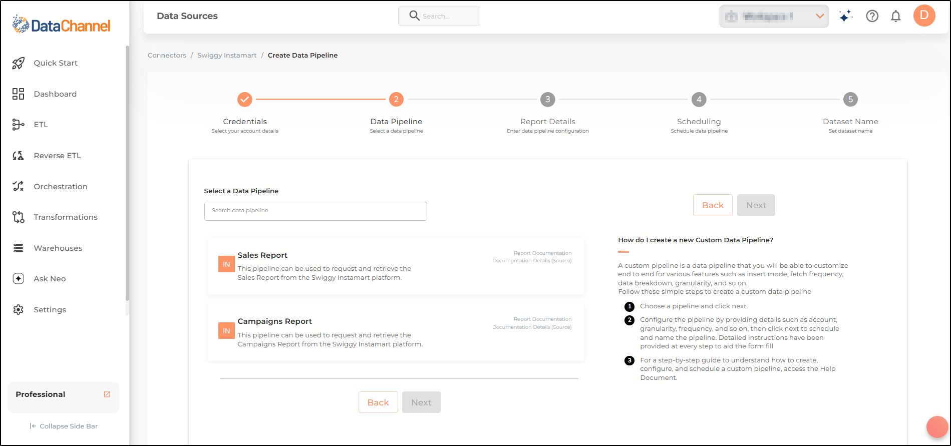Viewport: 951px width, 446px height.
Task: Click step 5 Dataset Name circle
Action: pos(850,100)
